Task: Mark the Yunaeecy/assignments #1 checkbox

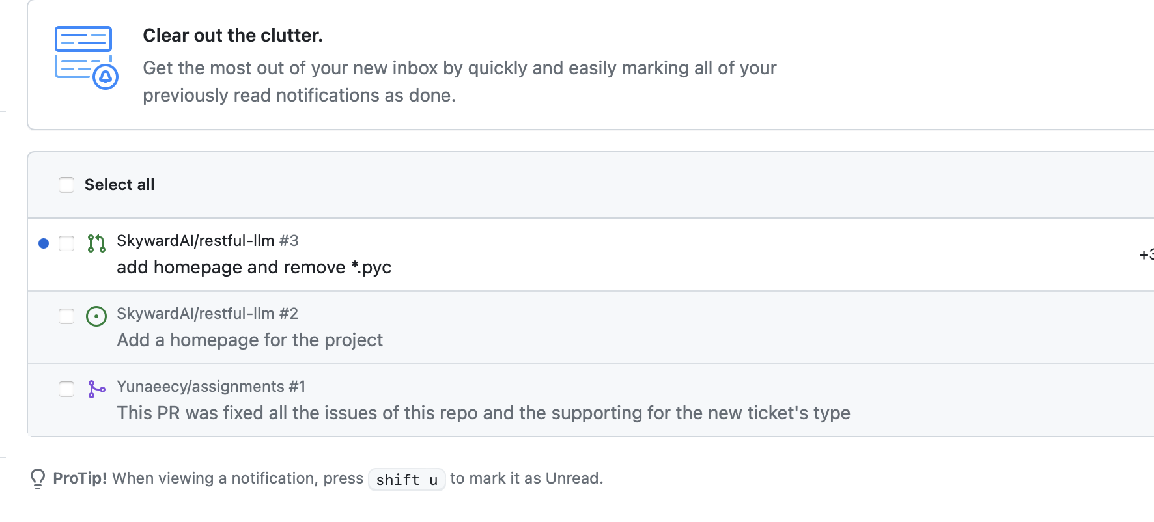Action: (x=66, y=389)
